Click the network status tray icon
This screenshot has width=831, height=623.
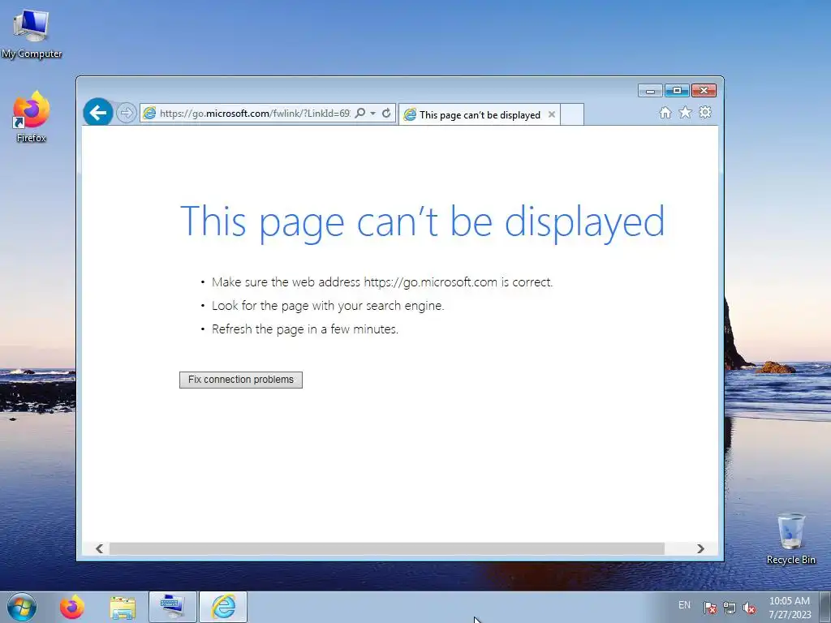click(x=730, y=608)
